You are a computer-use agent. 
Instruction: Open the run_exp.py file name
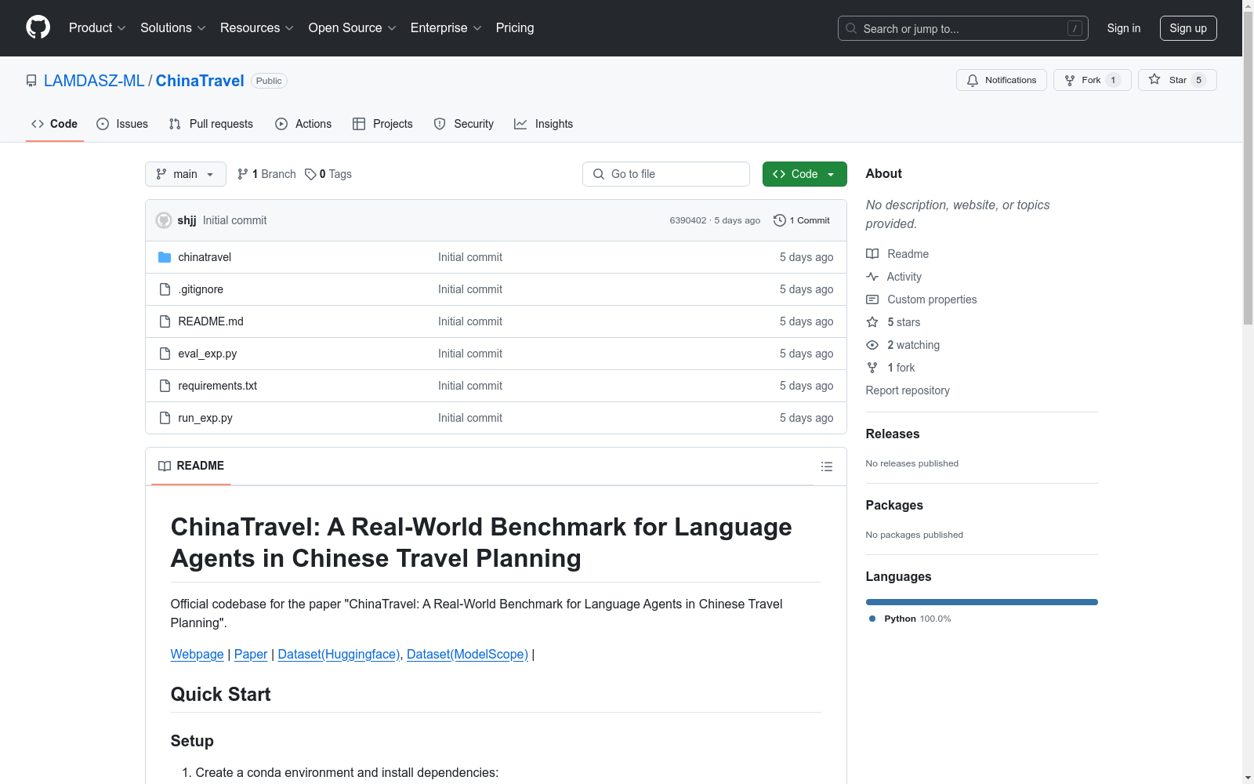pyautogui.click(x=205, y=418)
